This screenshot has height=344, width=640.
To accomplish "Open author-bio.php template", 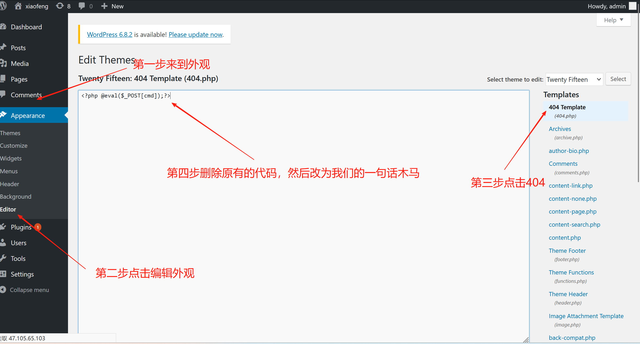I will click(x=569, y=151).
